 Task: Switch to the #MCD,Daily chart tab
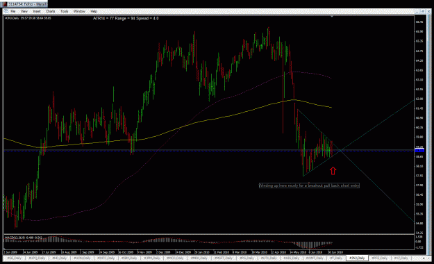pyautogui.click(x=176, y=258)
